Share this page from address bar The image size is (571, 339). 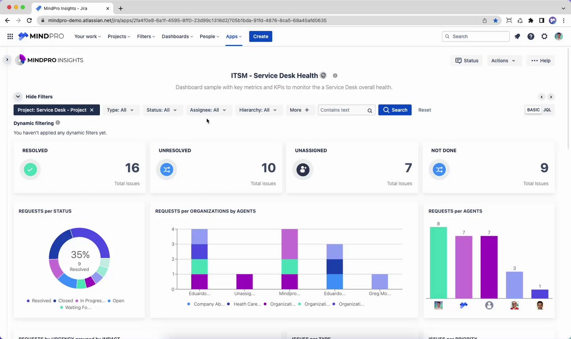tap(485, 21)
